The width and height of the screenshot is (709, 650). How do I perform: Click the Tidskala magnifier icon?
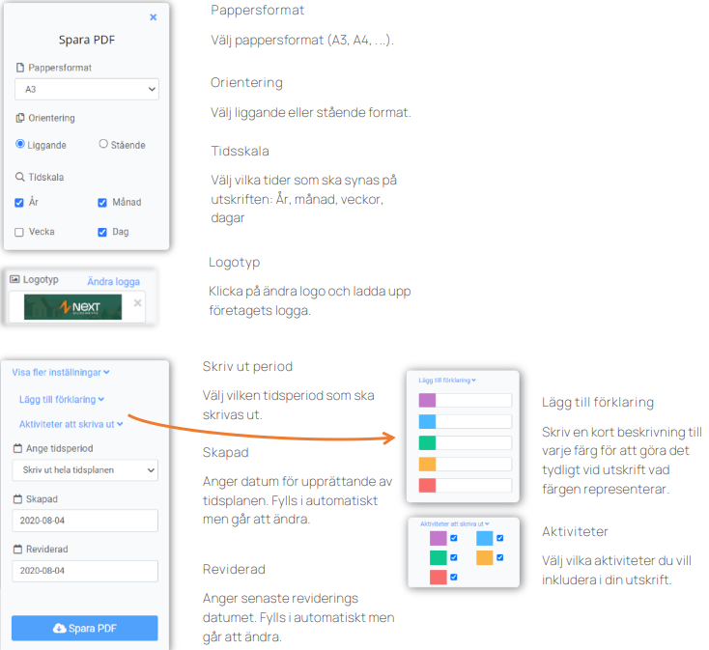pyautogui.click(x=20, y=177)
